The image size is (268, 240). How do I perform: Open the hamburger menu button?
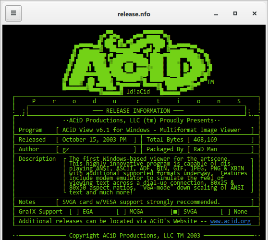point(13,13)
